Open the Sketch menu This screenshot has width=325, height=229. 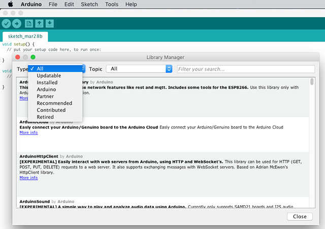[x=89, y=4]
